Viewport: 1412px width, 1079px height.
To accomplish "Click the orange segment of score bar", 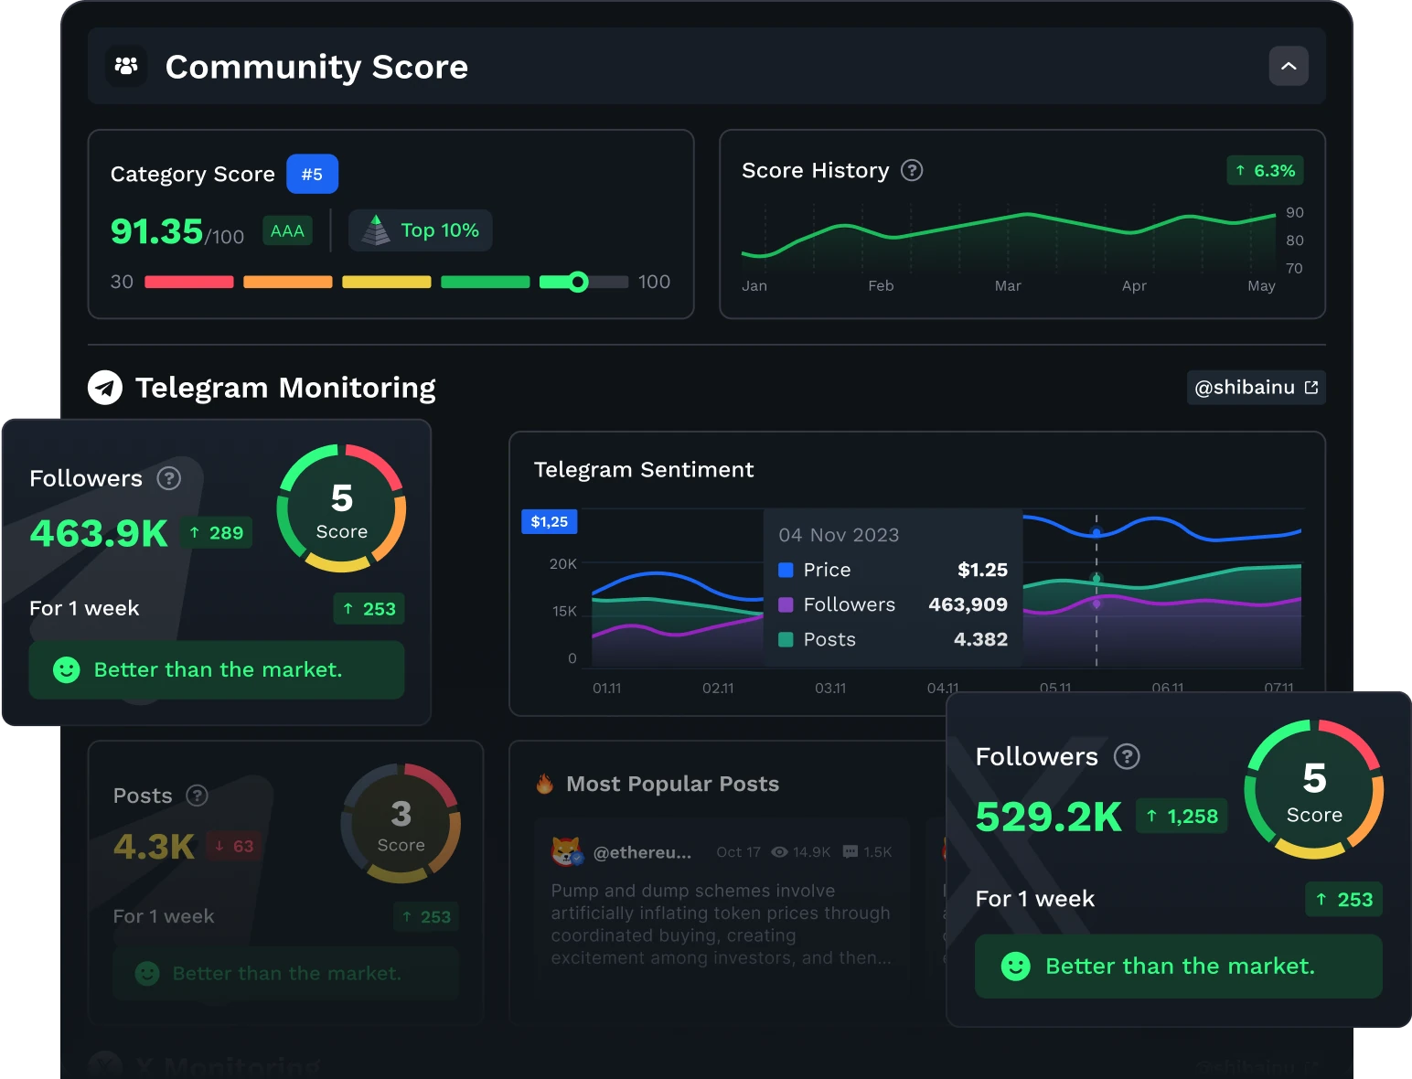I will [x=288, y=282].
